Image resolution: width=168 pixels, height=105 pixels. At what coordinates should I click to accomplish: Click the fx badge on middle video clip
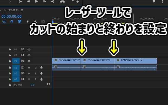(x=85, y=60)
